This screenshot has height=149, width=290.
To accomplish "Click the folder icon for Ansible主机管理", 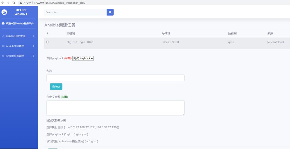I will pyautogui.click(x=3, y=46).
